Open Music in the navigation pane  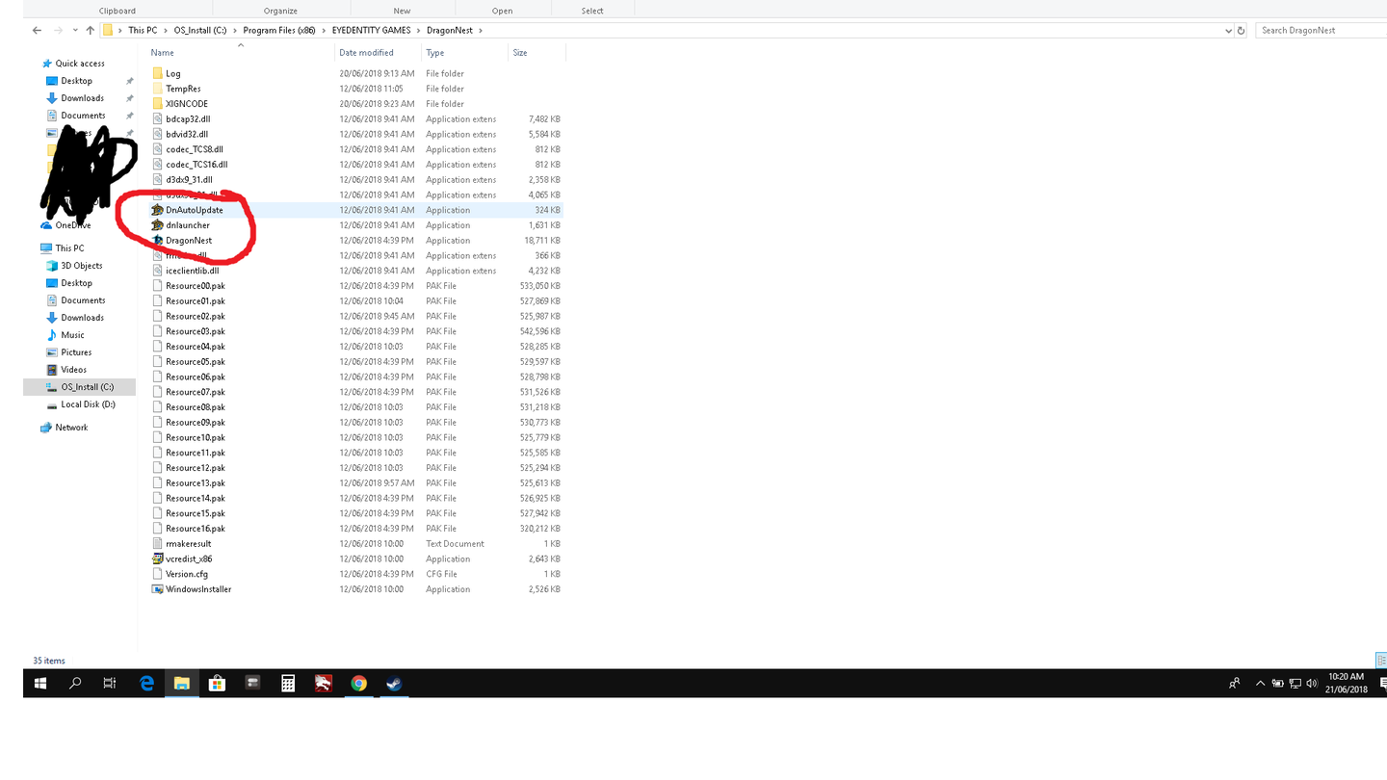(72, 335)
